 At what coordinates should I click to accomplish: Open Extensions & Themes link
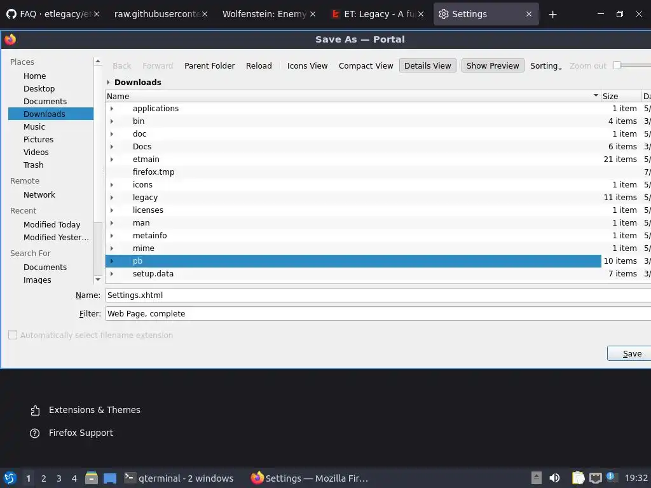tap(95, 410)
